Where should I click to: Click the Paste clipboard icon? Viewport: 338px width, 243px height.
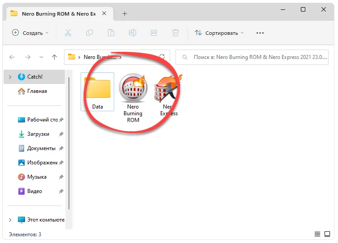click(111, 33)
